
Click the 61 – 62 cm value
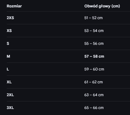[93, 82]
